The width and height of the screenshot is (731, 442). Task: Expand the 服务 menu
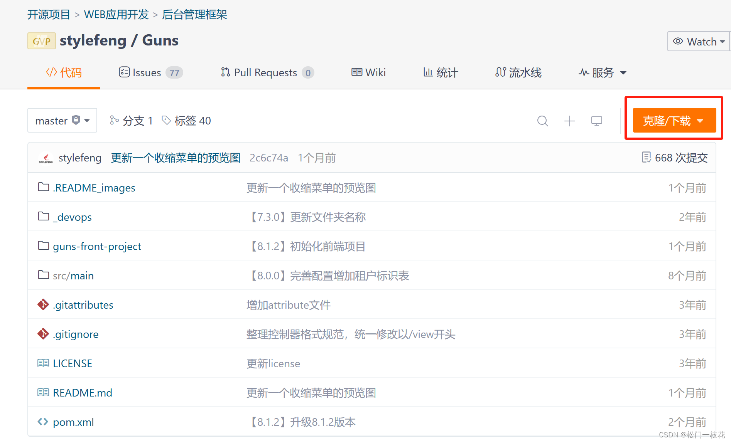click(602, 72)
